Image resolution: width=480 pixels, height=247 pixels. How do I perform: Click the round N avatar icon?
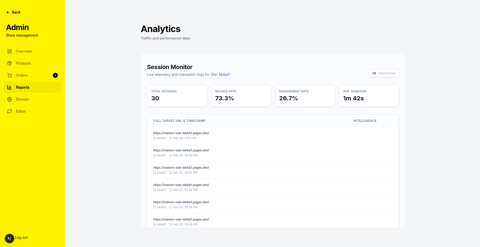click(x=10, y=238)
